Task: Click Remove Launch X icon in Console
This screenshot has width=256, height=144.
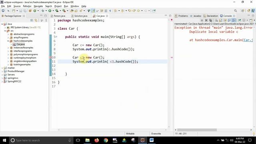Action: (206, 20)
